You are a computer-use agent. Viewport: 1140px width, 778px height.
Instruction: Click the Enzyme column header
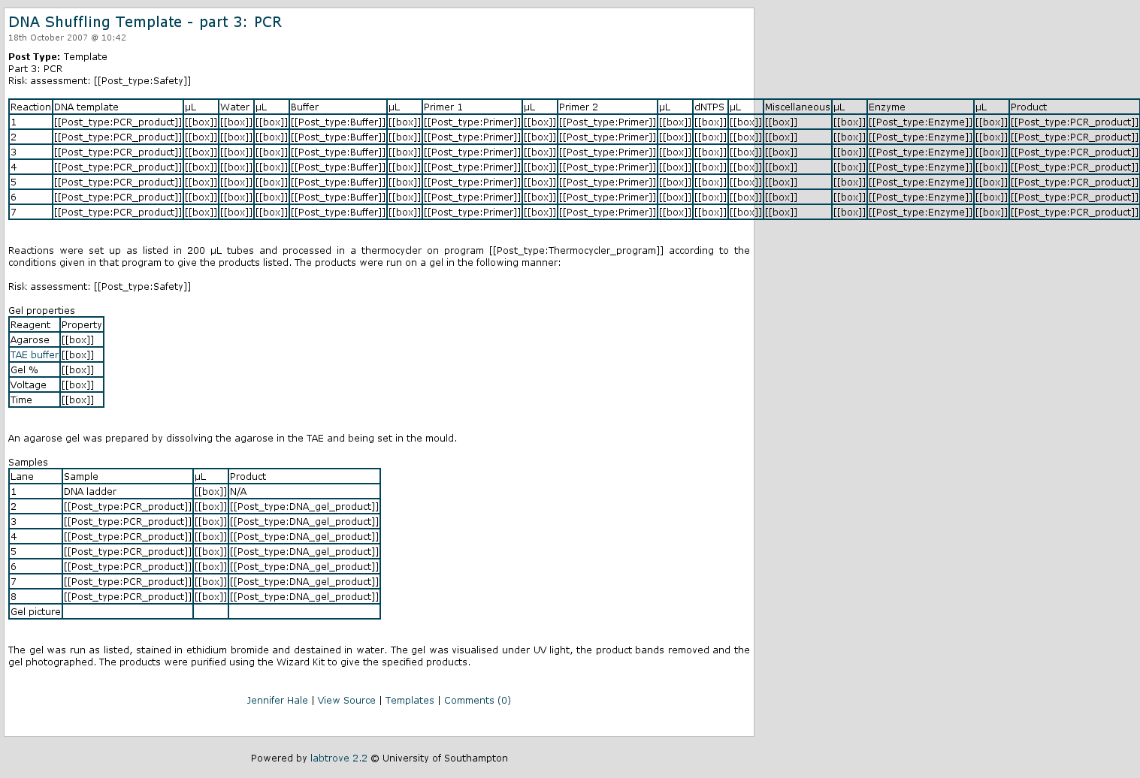point(887,107)
